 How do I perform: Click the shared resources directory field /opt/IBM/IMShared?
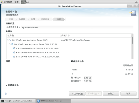[77, 27]
